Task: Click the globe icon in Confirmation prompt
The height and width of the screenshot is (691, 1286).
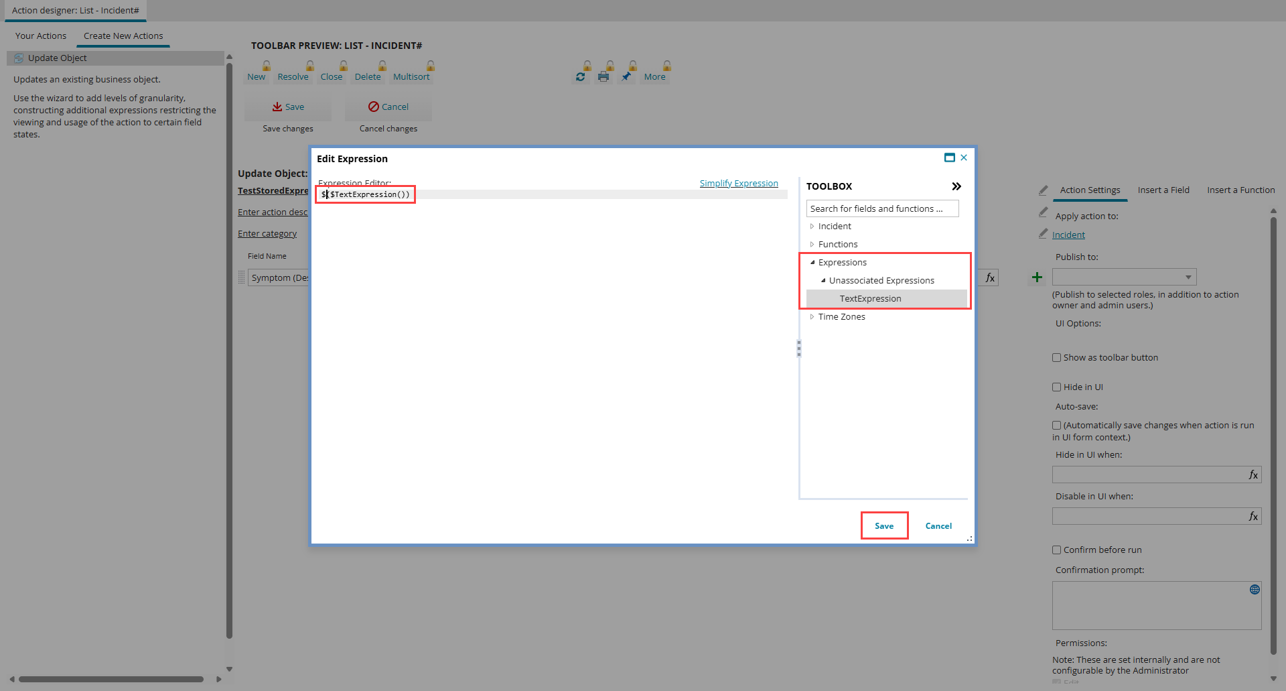Action: tap(1255, 590)
